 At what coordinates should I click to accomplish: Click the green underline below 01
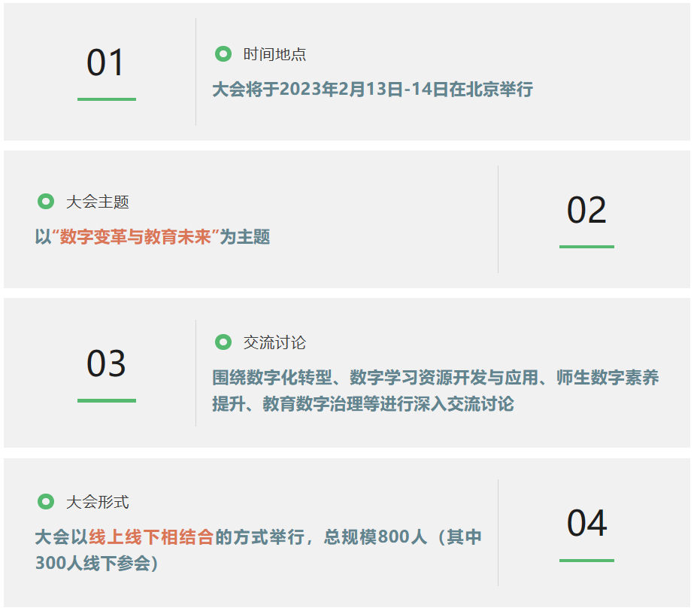click(x=107, y=99)
